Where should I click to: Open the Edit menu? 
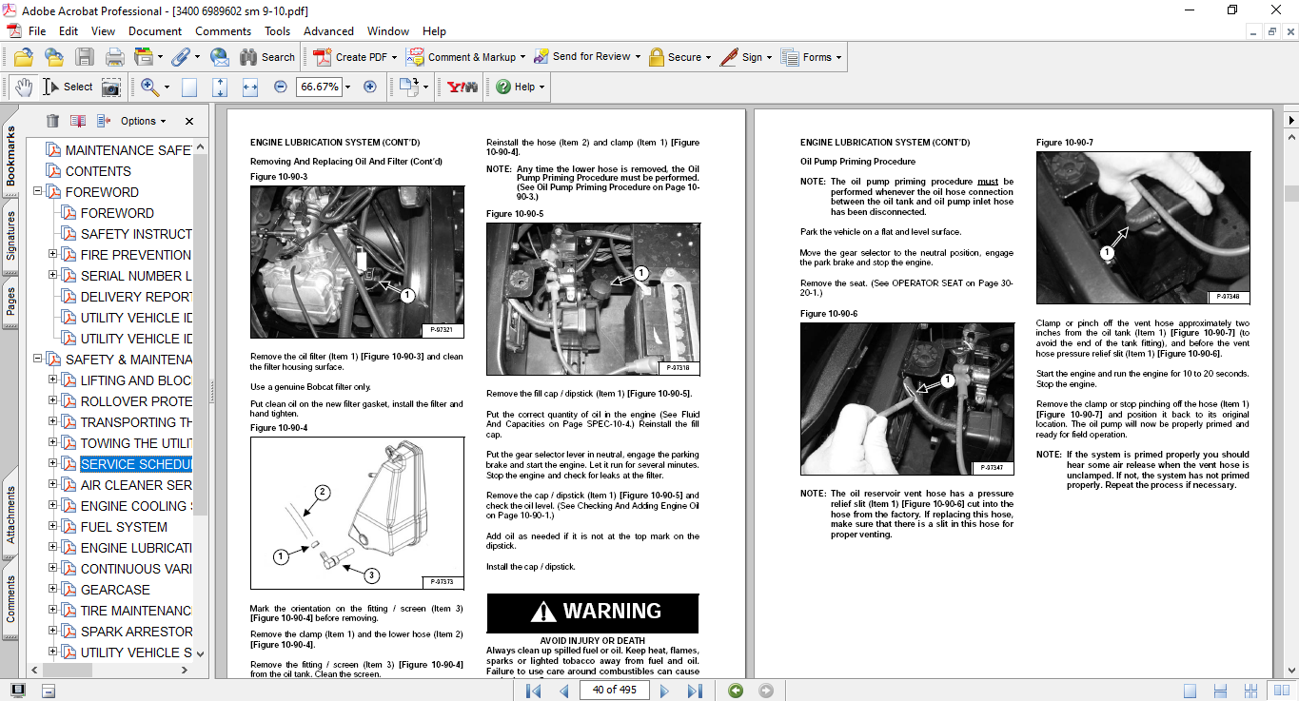click(x=69, y=31)
